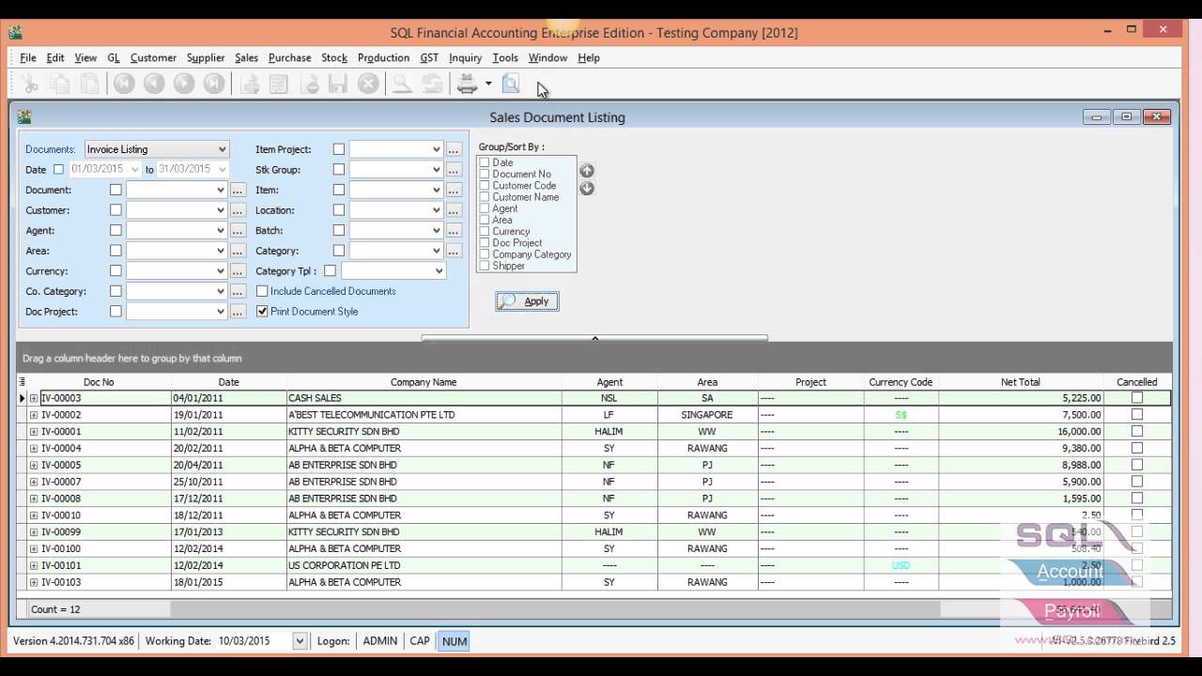Click the Delete document toolbar icon

309,84
